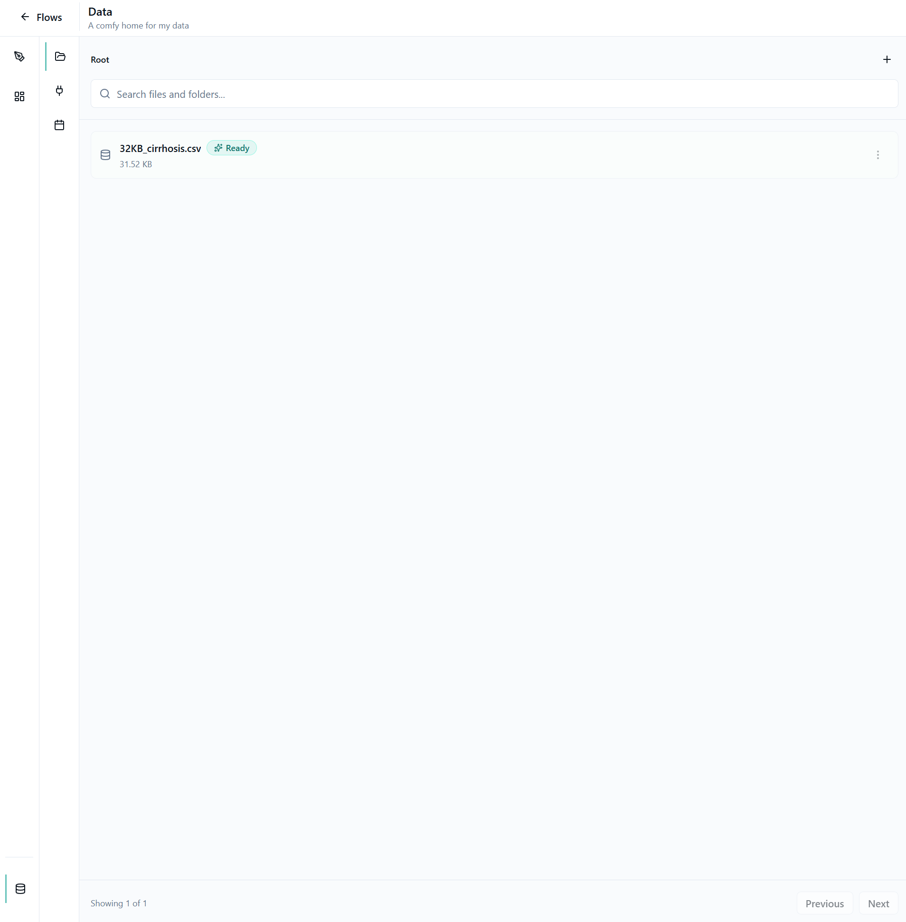Open the plug connections icon
The width and height of the screenshot is (906, 922).
coord(59,90)
